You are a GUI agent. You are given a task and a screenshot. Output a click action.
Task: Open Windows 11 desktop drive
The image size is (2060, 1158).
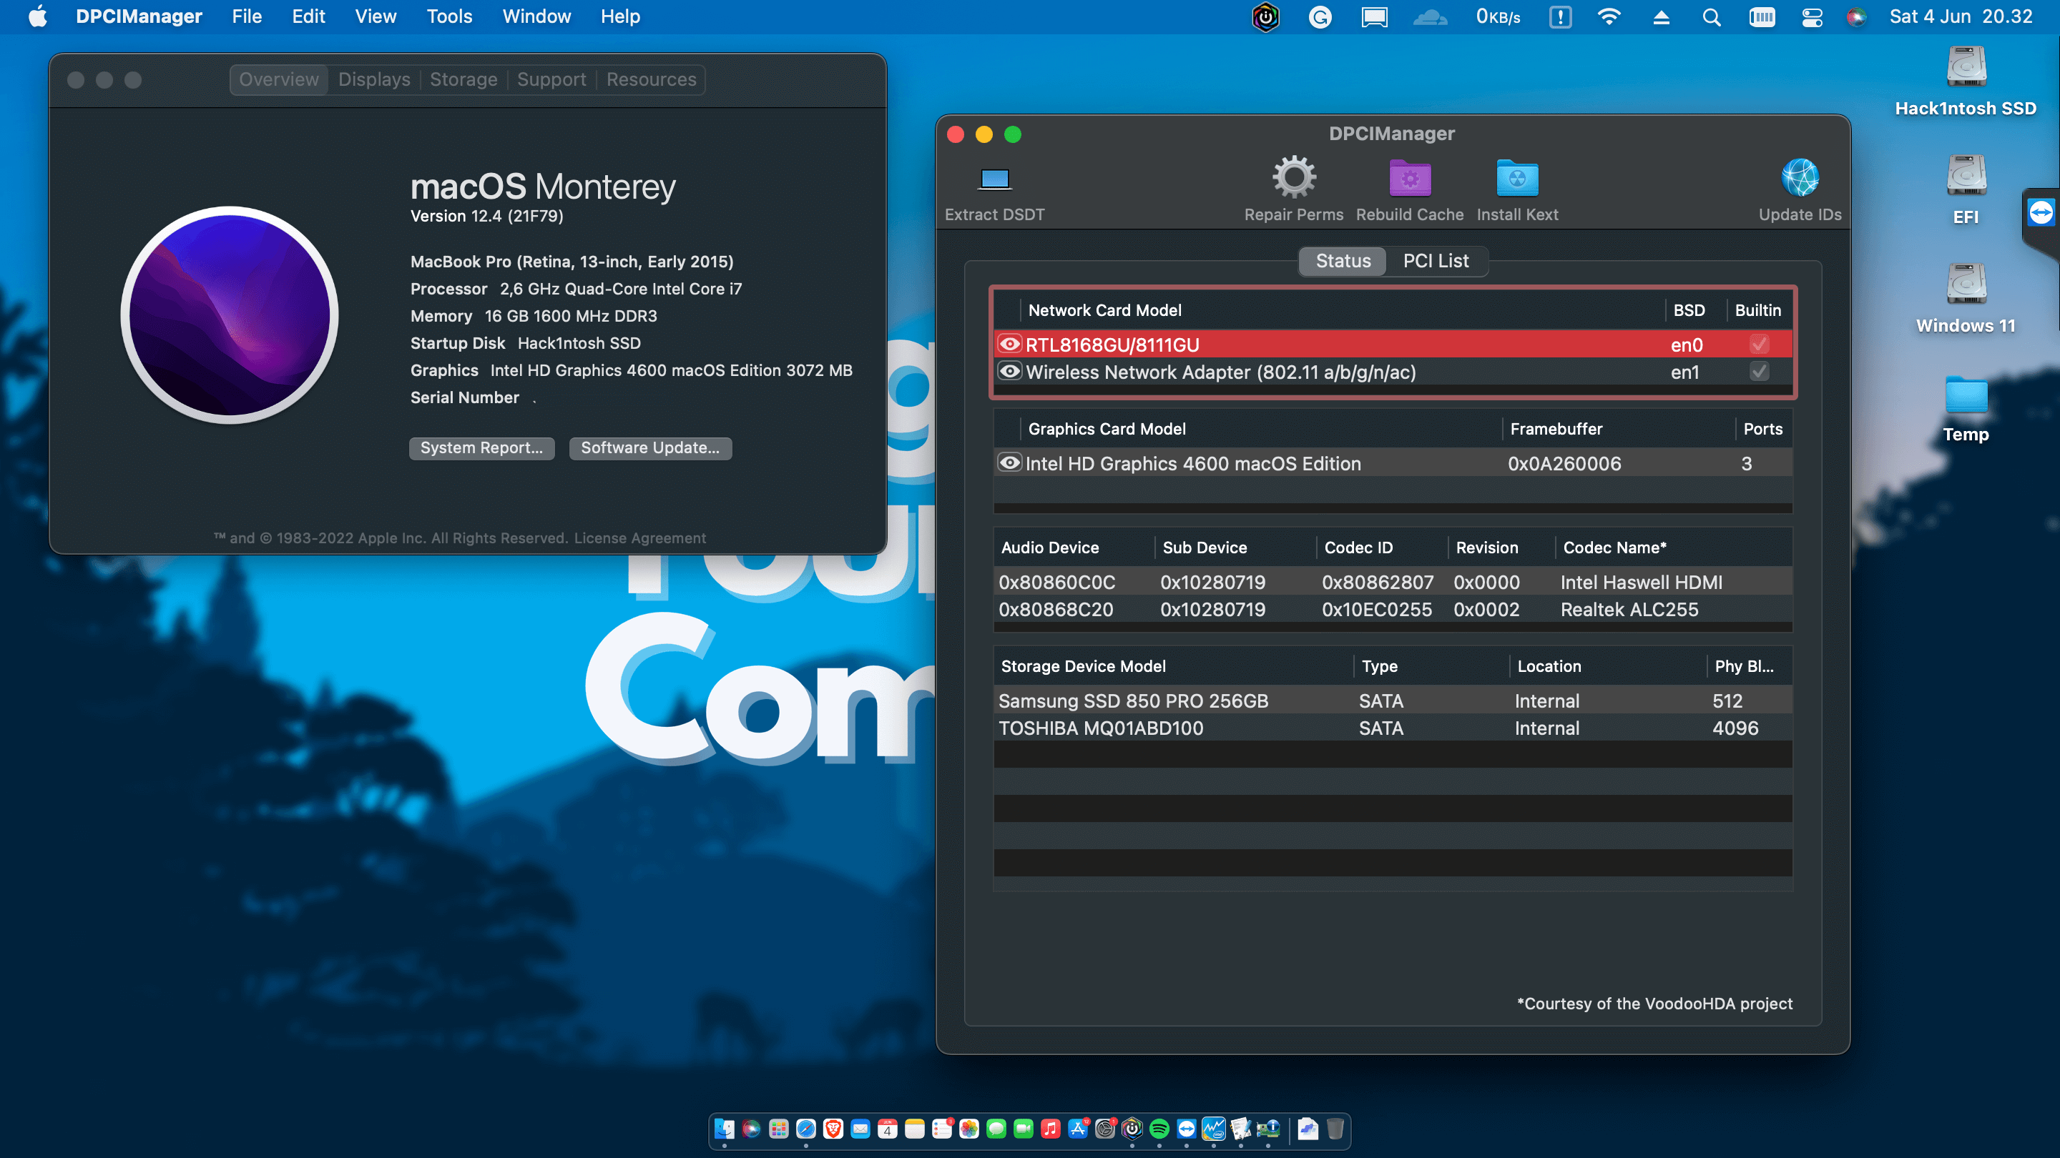[x=1966, y=284]
